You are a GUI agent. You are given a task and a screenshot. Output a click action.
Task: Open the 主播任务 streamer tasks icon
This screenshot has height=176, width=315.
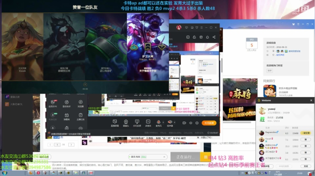pyautogui.click(x=80, y=117)
